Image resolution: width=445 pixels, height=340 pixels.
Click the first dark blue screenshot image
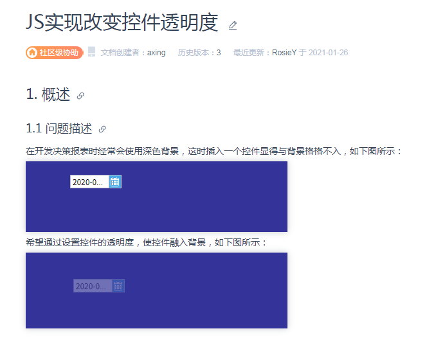click(x=156, y=197)
